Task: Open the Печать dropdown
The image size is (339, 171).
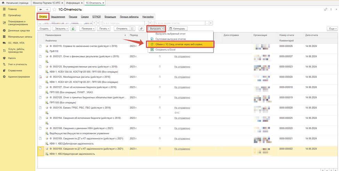Action: coord(104,28)
